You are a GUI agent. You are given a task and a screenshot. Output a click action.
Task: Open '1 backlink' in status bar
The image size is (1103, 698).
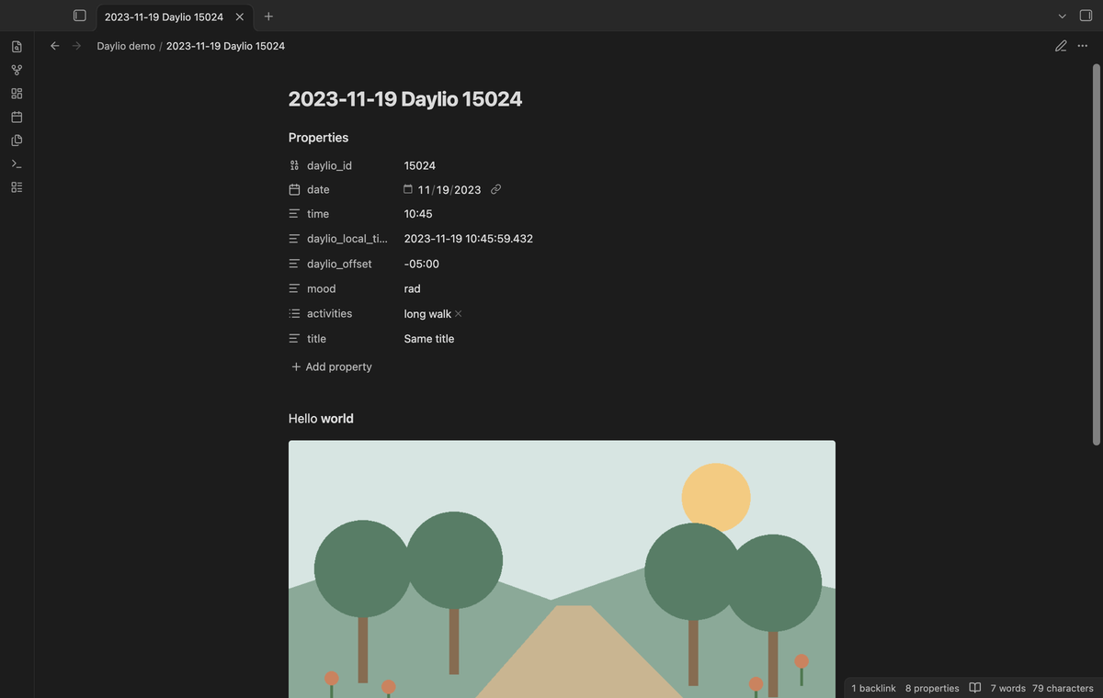click(x=873, y=688)
